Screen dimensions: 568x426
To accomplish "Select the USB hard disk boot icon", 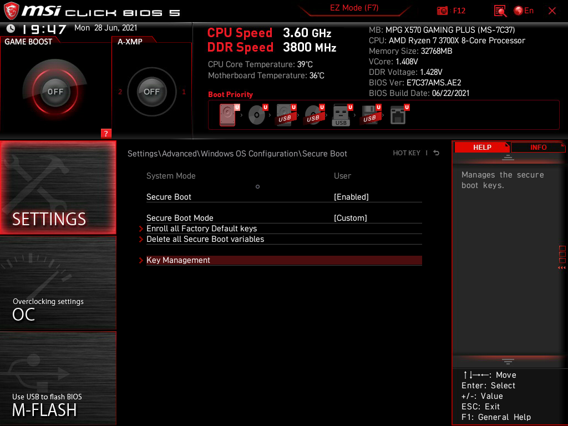I will (286, 115).
